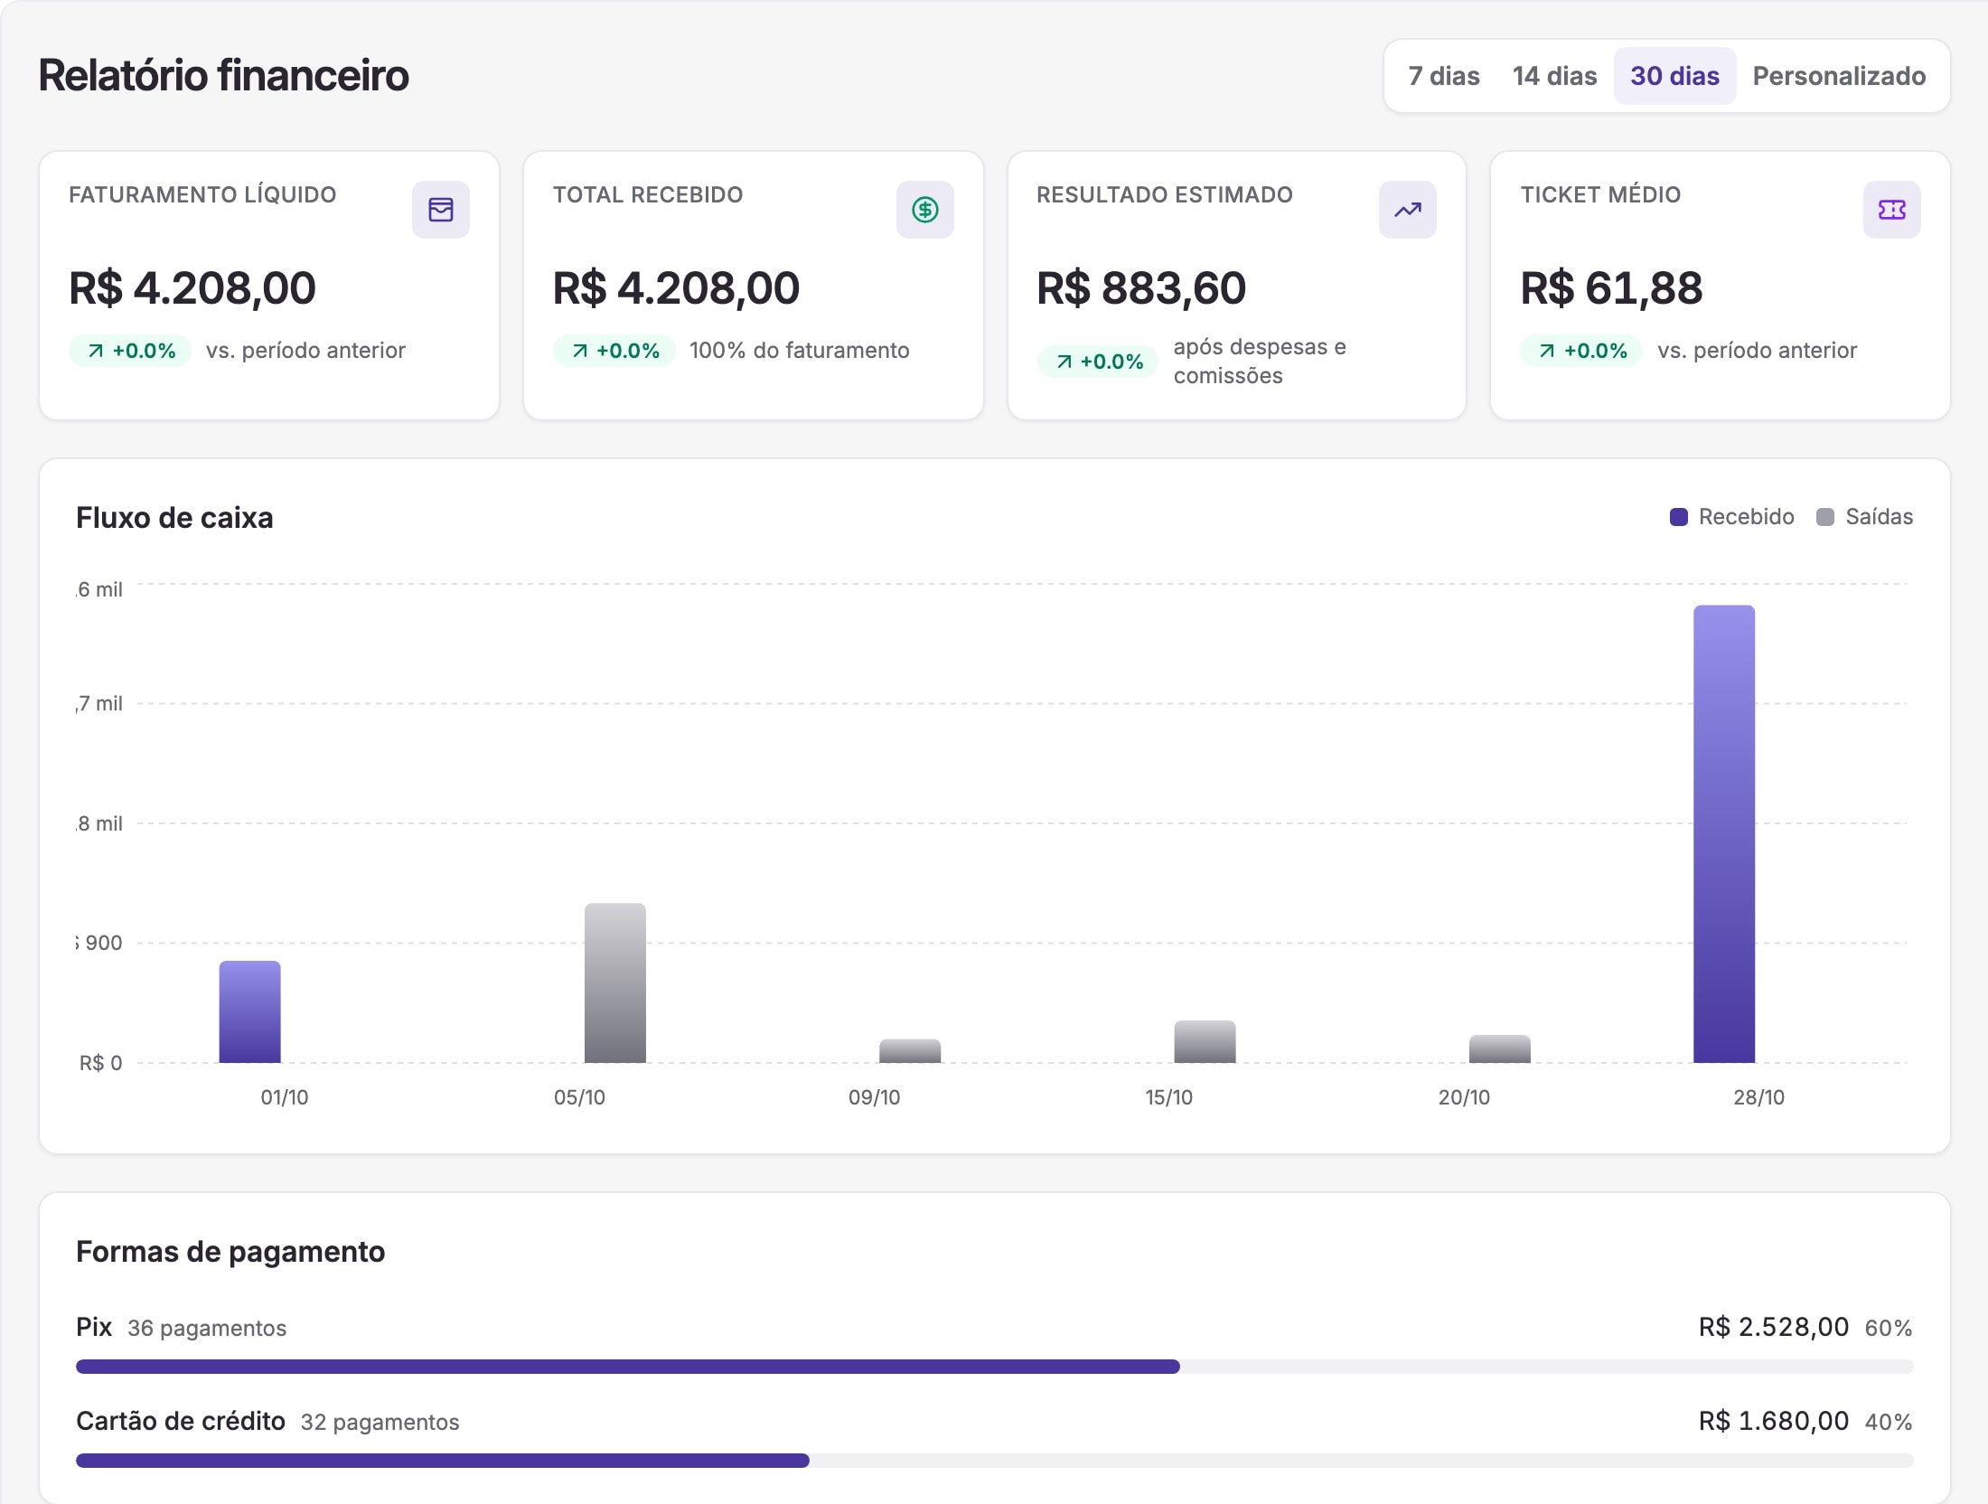Screen dimensions: 1988x1504
Task: Select the 7 dias period tab
Action: [1443, 76]
